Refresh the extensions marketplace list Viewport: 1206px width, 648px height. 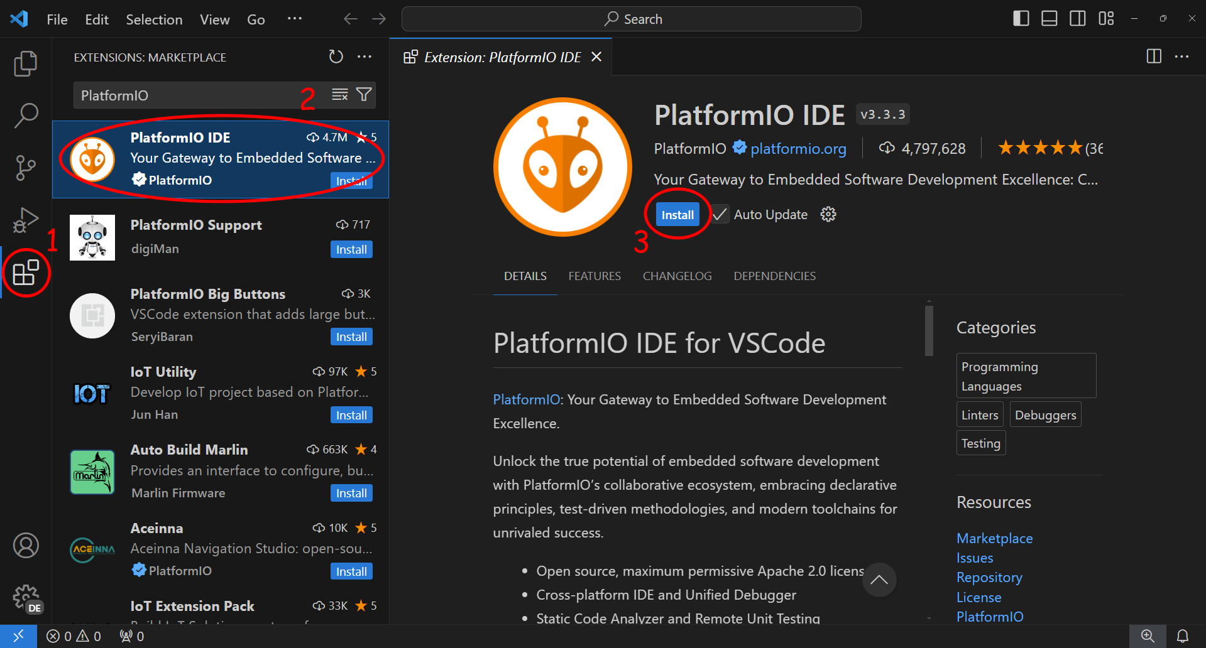pos(336,57)
